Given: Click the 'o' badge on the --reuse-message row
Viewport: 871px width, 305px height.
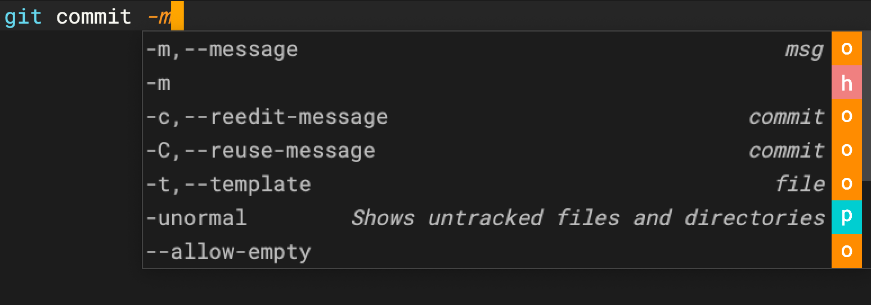Looking at the screenshot, I should coord(846,150).
